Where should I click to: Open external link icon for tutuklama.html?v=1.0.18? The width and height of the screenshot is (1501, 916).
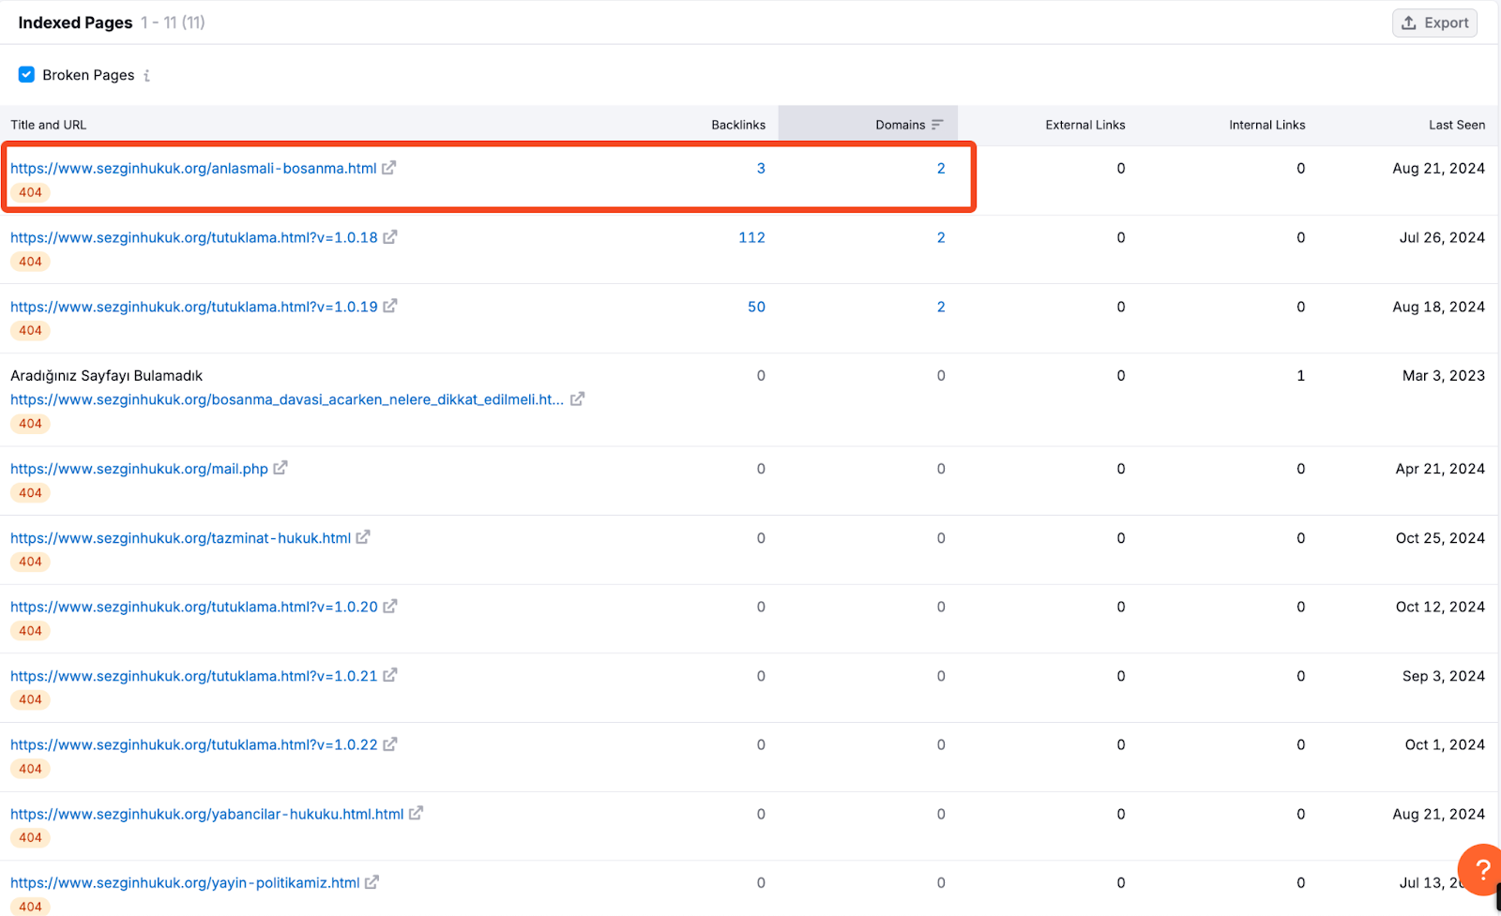coord(389,237)
